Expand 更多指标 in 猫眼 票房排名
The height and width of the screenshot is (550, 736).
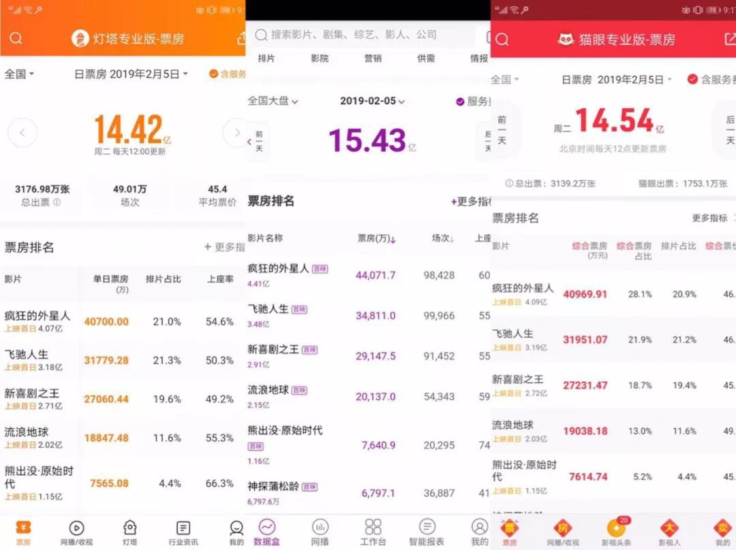(714, 218)
